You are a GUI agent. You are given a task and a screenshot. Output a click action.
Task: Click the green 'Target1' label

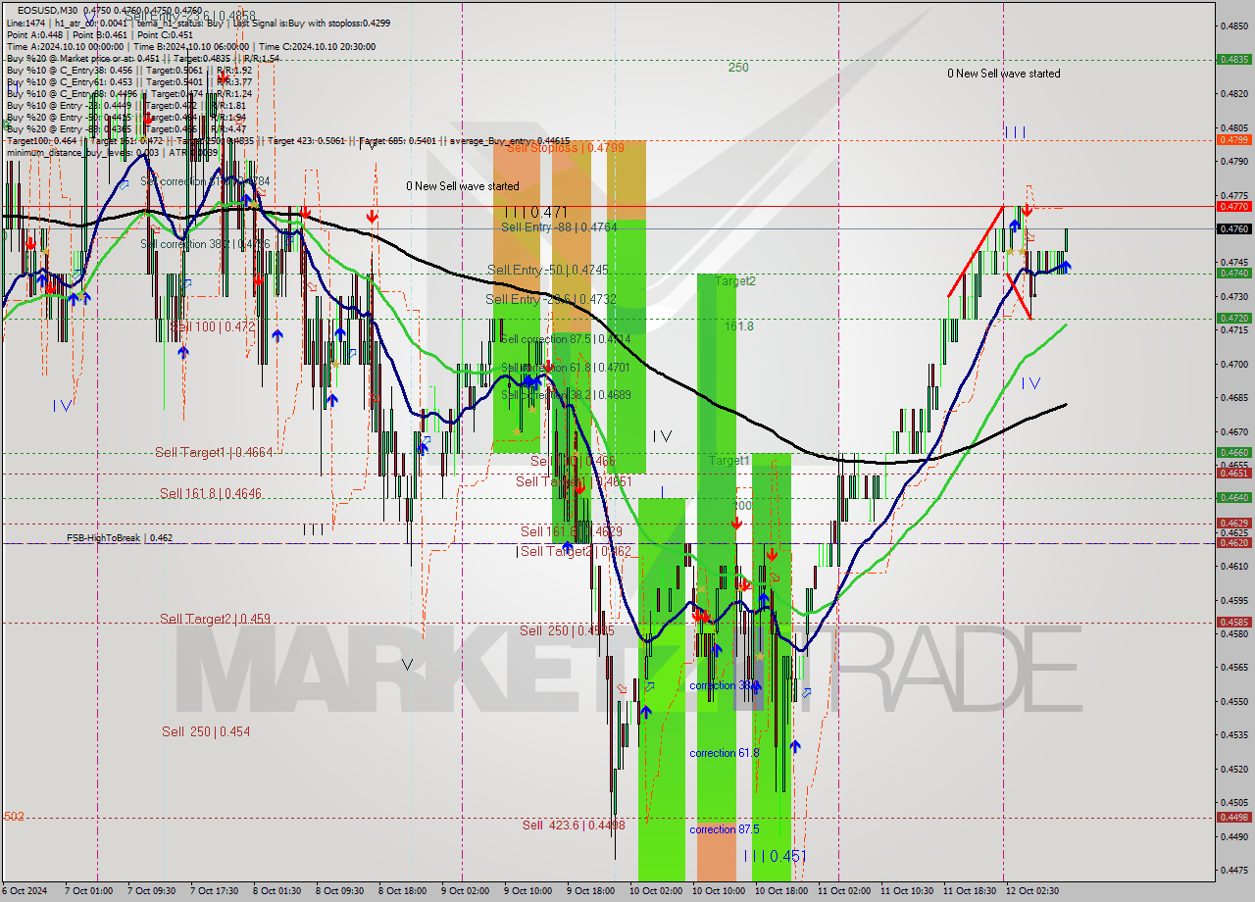coord(729,460)
